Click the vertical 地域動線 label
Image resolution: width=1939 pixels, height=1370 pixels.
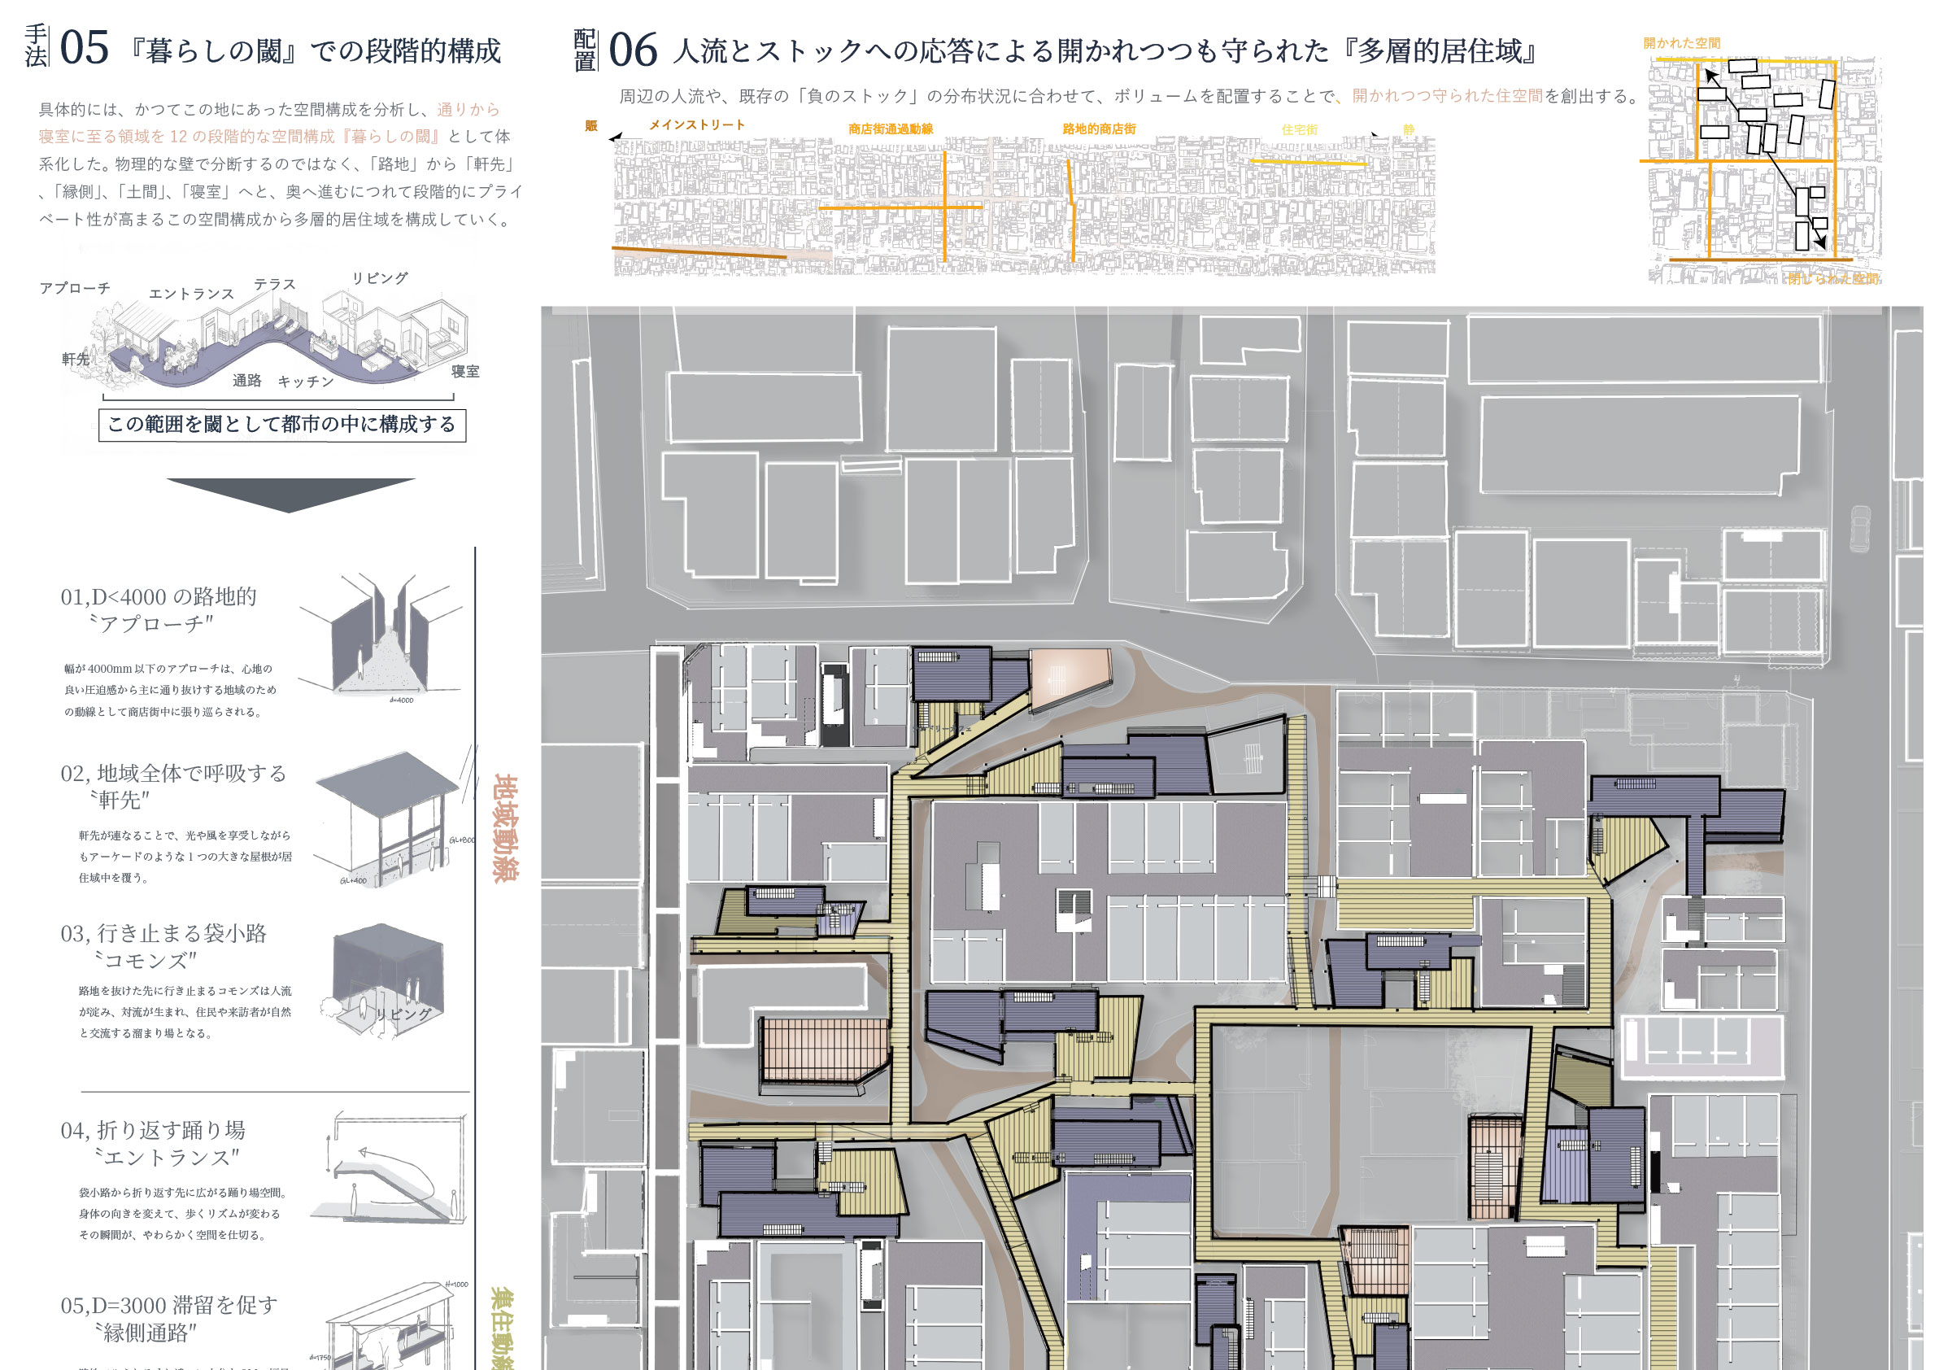coord(504,827)
